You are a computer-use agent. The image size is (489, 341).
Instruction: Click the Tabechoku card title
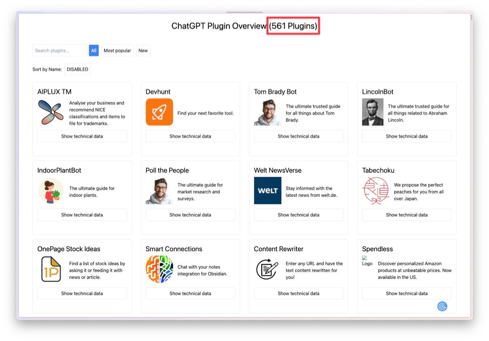tap(378, 170)
